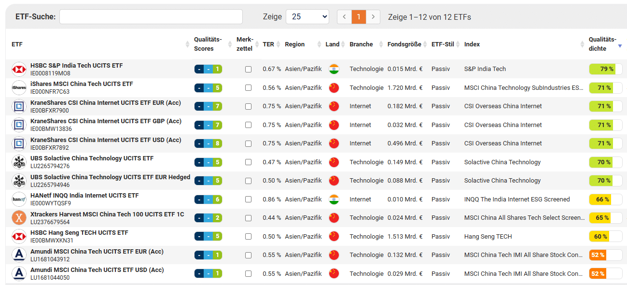Click the HSBC logo beside India Tech ETF
Viewport: 627px width, 285px height.
point(19,69)
